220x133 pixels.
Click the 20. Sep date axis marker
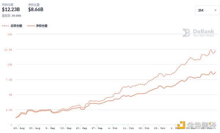click(x=81, y=128)
